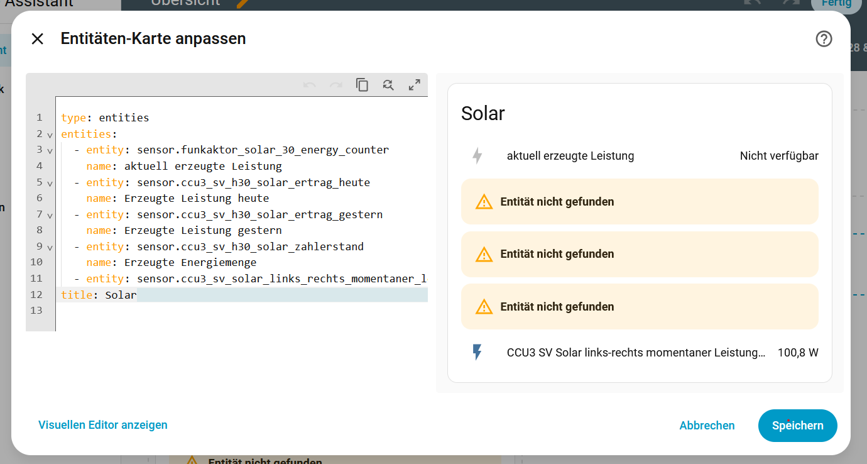This screenshot has width=867, height=464.
Task: Expand the code editor to fullscreen
Action: click(x=415, y=85)
